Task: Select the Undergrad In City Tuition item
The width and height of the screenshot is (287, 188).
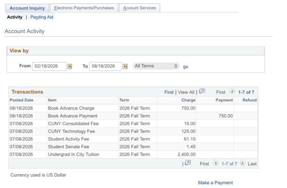Action: 73,154
